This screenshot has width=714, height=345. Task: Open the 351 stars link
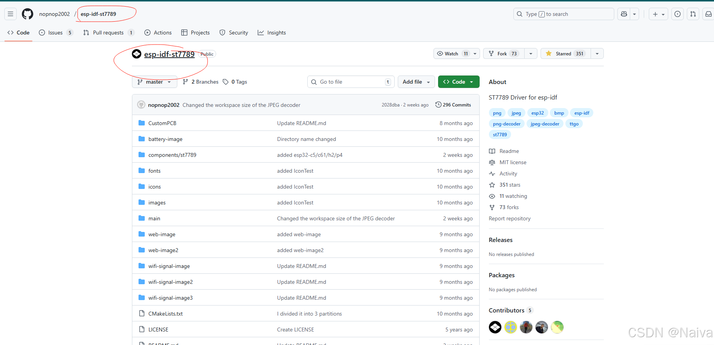coord(505,185)
